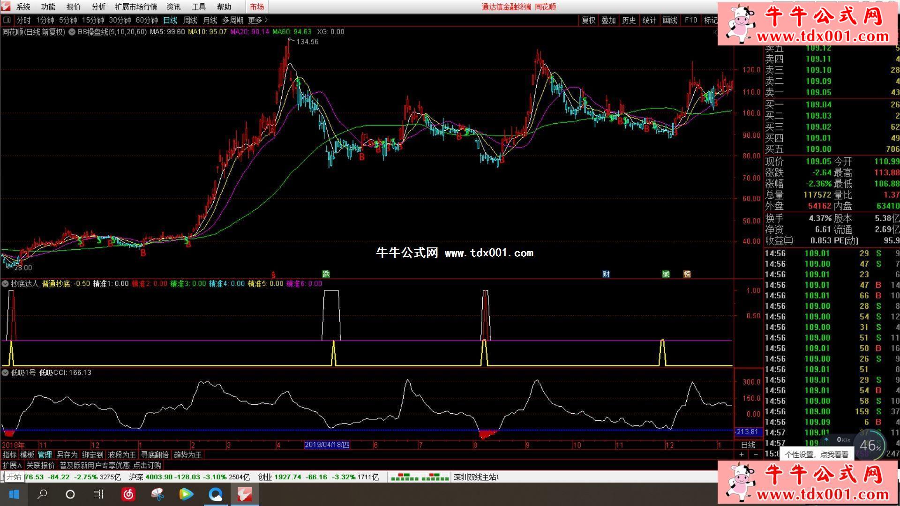Switch to the Tongdaxin red taskbar app
The image size is (900, 506).
pyautogui.click(x=244, y=494)
